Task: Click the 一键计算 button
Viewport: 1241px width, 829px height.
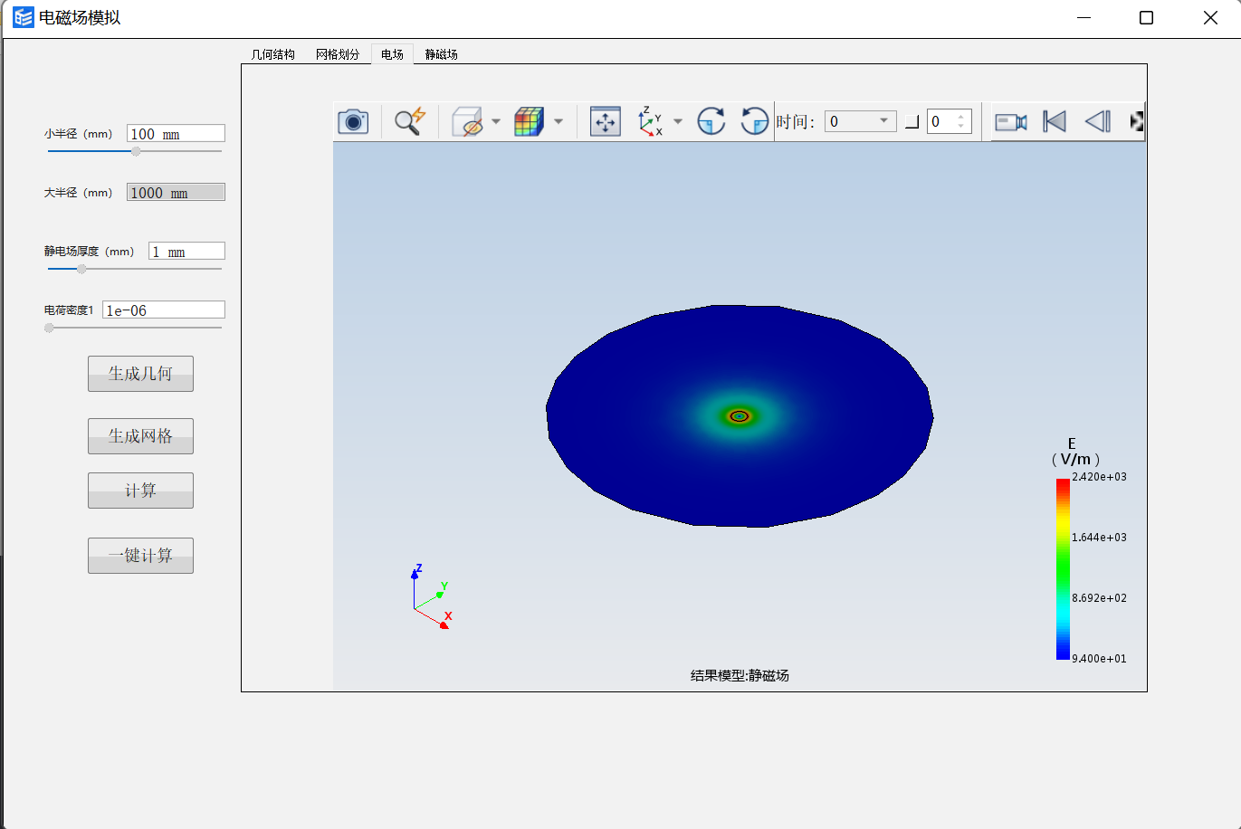Action: (140, 556)
